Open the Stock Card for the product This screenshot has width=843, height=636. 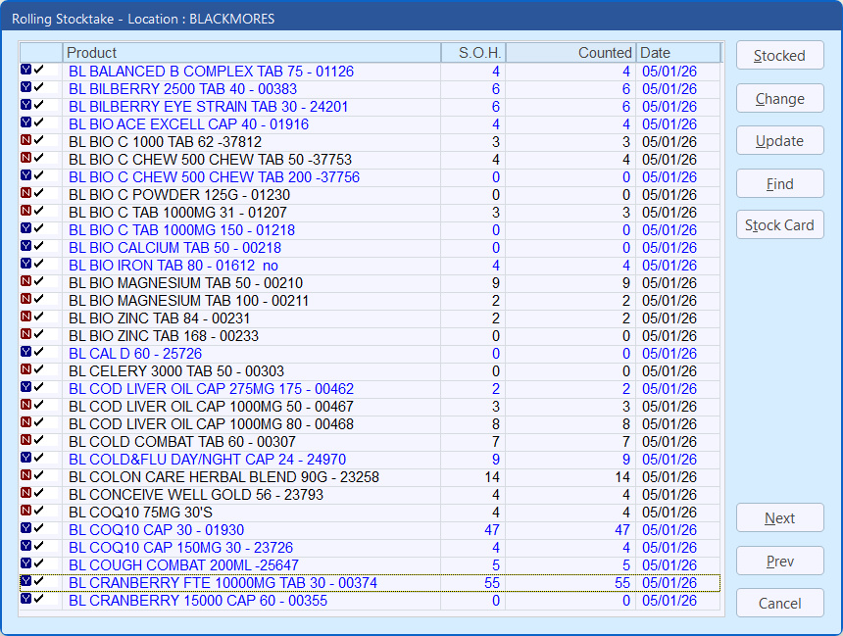click(x=779, y=225)
